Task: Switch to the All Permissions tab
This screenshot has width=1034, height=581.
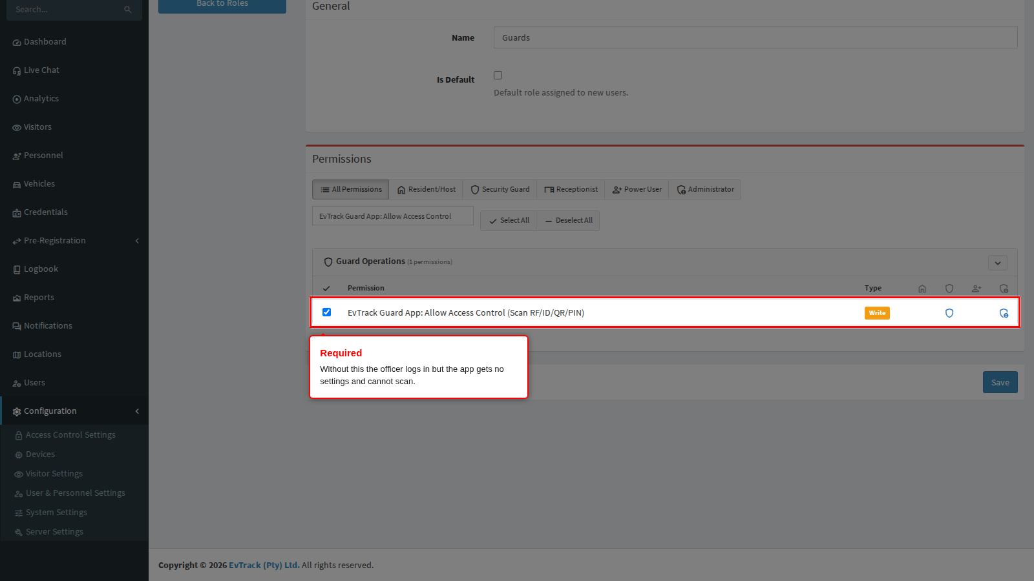Action: pos(351,190)
